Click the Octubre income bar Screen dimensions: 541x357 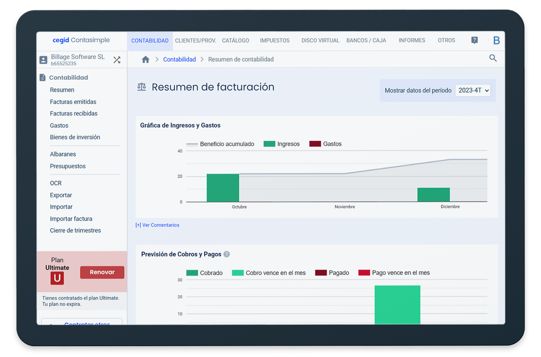(x=223, y=188)
